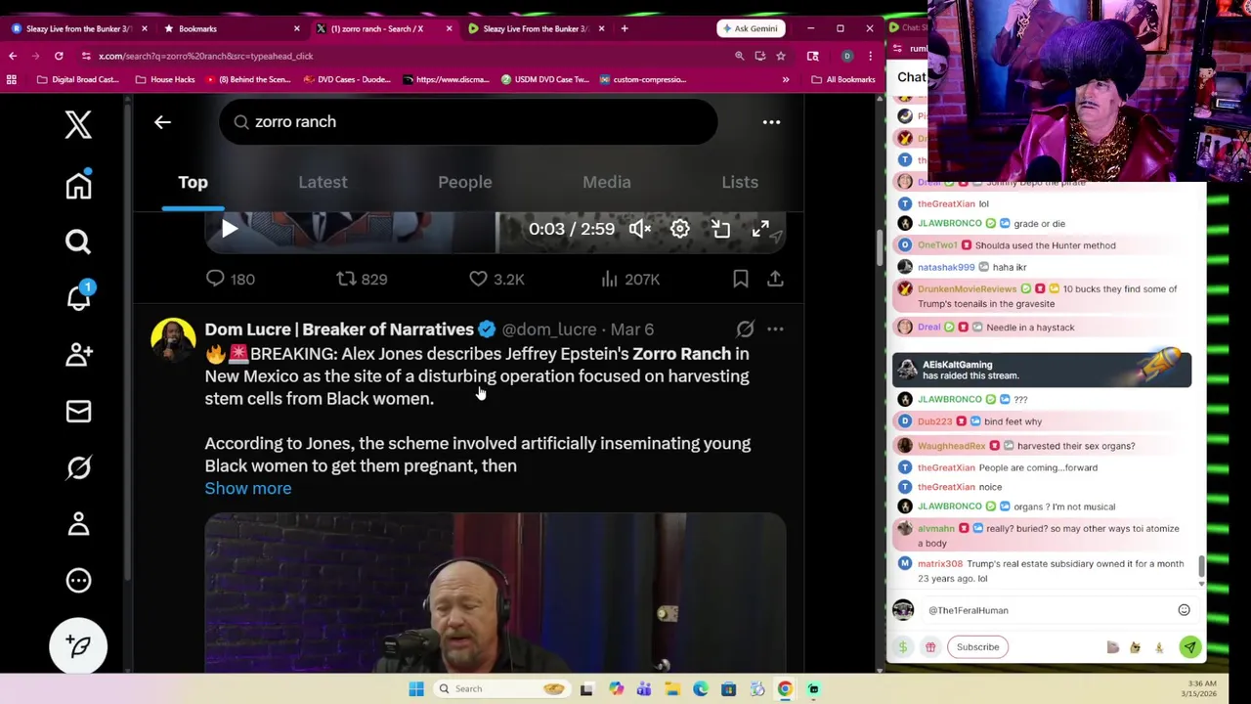Click the Ask Gemini button
Viewport: 1251px width, 704px height.
(x=751, y=28)
